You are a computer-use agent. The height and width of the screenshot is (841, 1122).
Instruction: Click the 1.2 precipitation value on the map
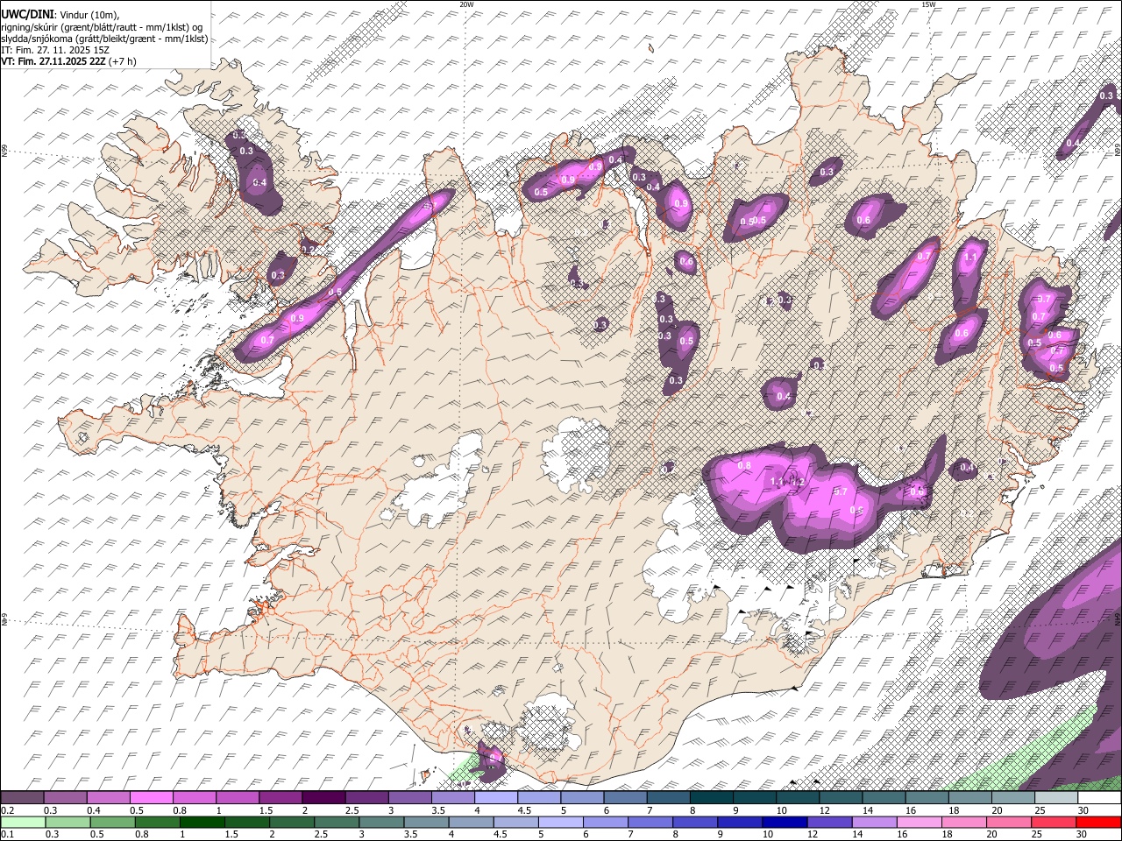[798, 483]
